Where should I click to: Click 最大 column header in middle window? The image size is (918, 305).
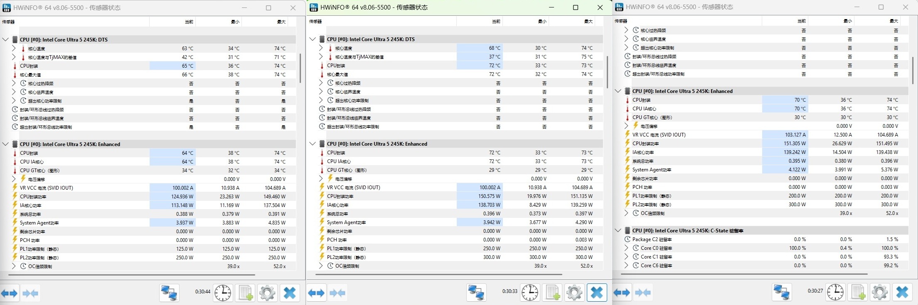click(572, 21)
